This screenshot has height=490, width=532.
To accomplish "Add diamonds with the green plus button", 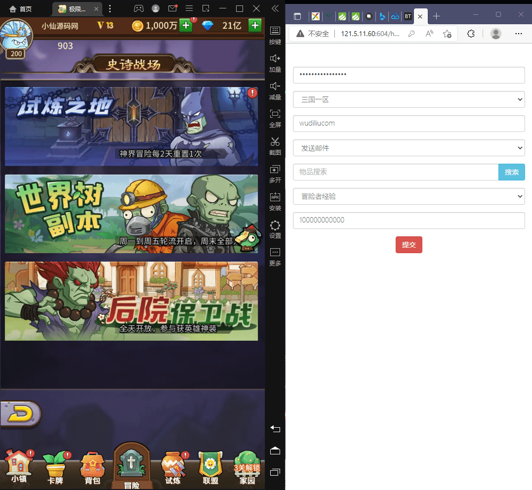I will [255, 26].
